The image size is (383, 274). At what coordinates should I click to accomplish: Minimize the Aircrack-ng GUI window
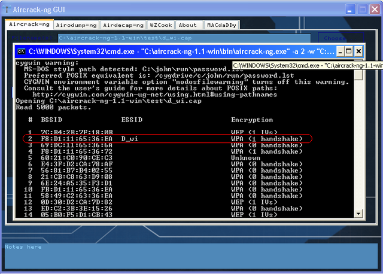350,10
